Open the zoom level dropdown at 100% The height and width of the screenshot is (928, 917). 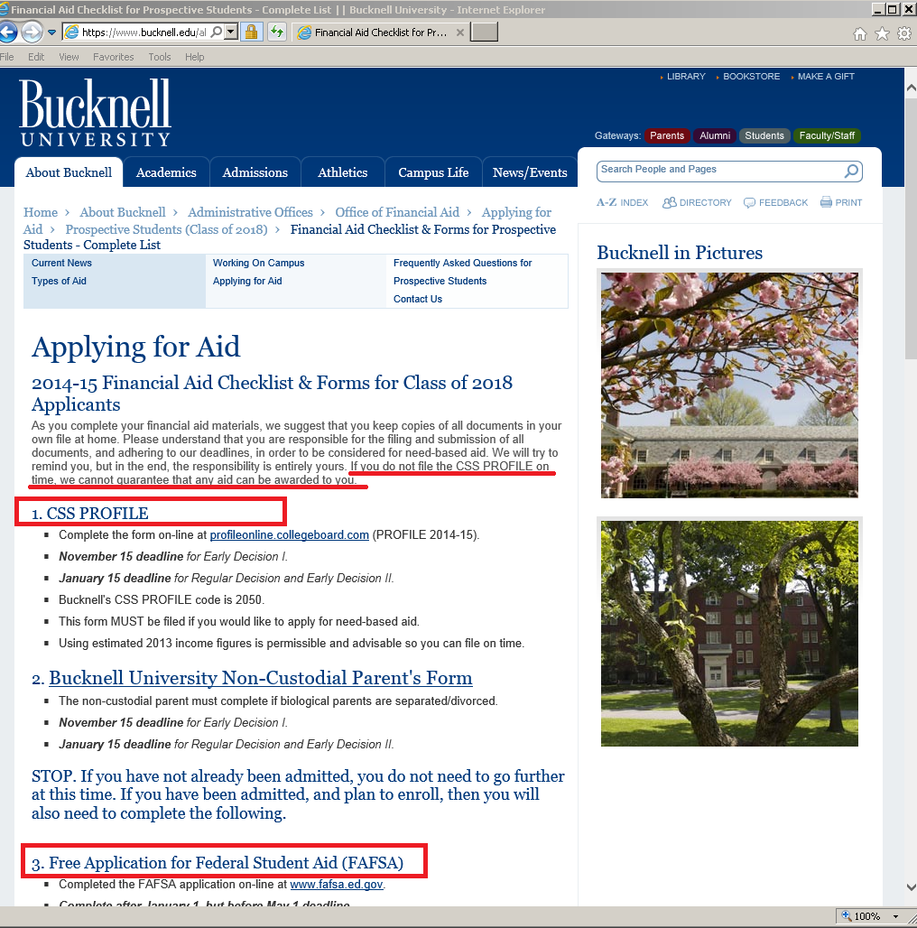[x=895, y=916]
